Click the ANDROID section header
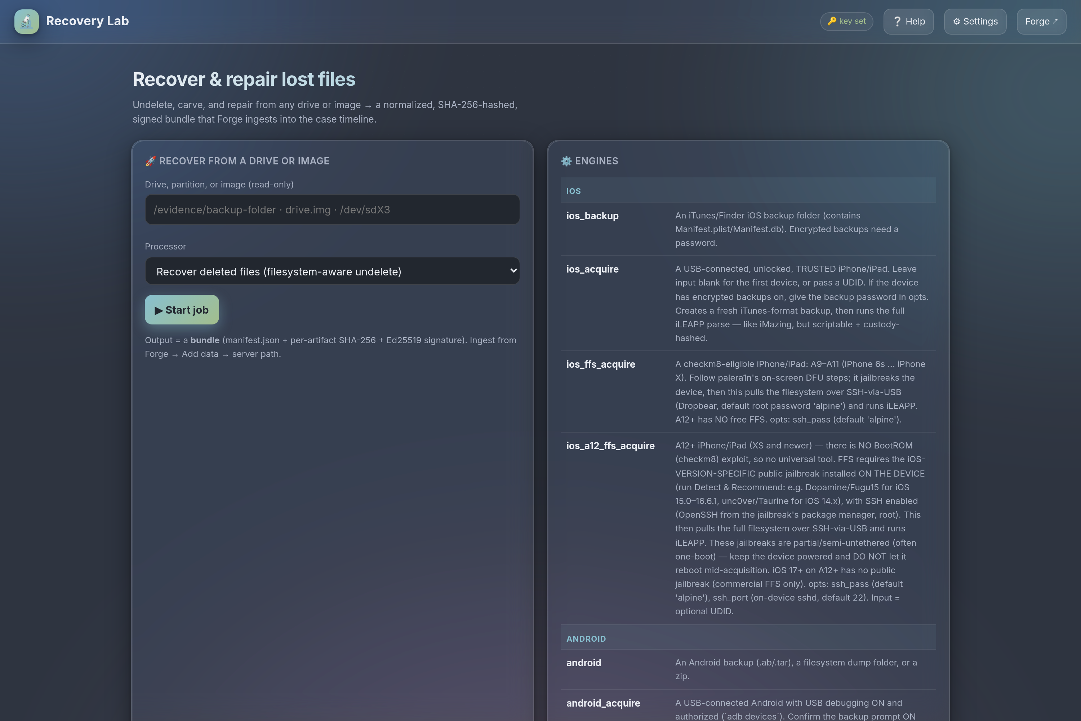The height and width of the screenshot is (721, 1081). point(748,638)
